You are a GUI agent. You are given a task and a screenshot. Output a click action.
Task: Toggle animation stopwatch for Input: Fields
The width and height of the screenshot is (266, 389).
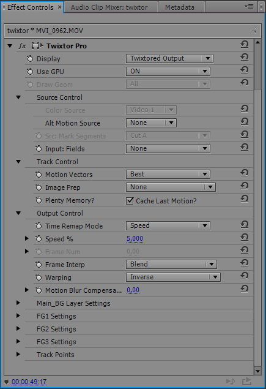(39, 149)
